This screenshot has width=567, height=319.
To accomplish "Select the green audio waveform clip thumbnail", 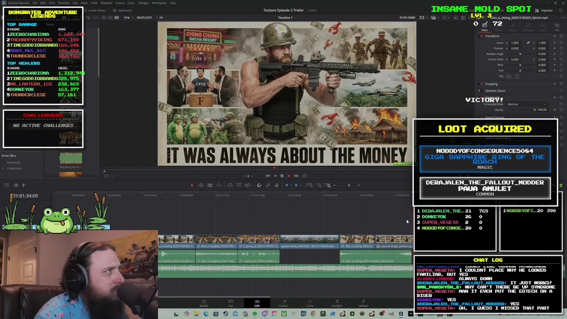I will (x=70, y=159).
